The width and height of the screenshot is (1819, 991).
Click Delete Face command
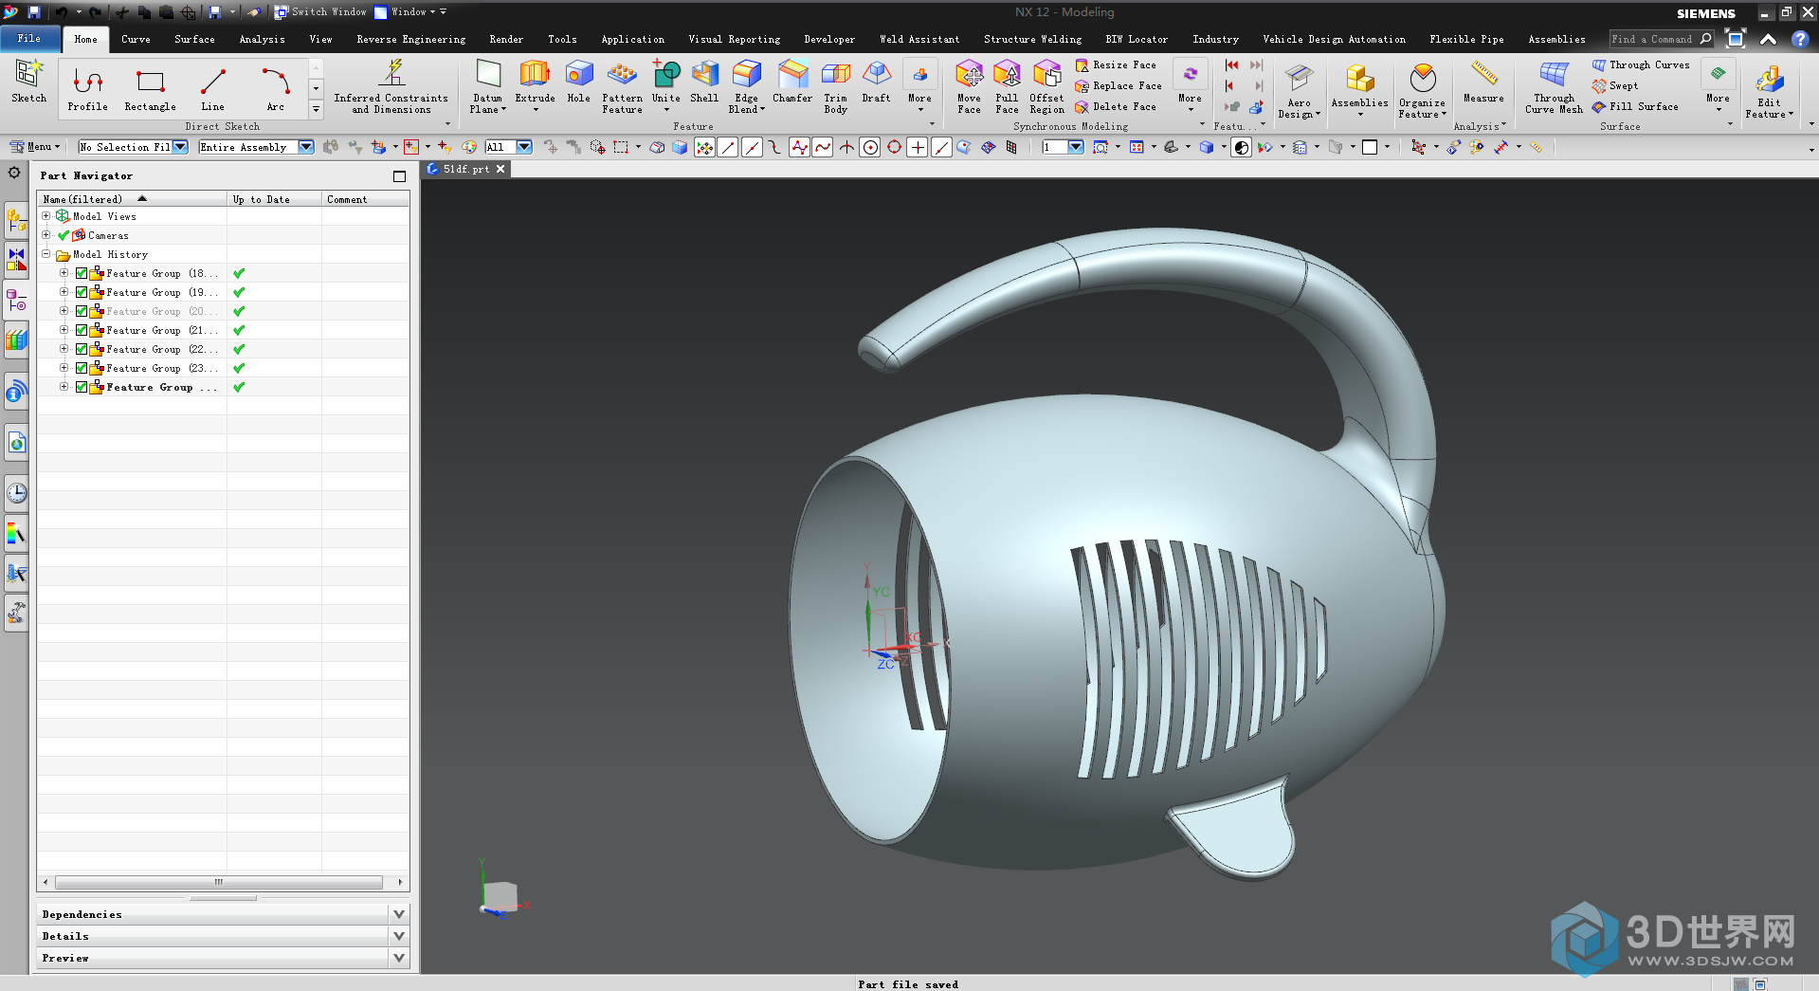[1116, 107]
